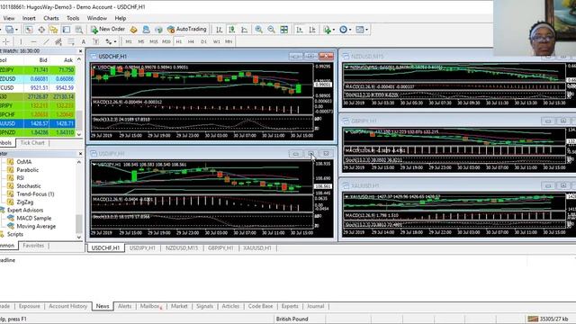Tile chart windows icon
The height and width of the screenshot is (324, 576).
(x=284, y=30)
